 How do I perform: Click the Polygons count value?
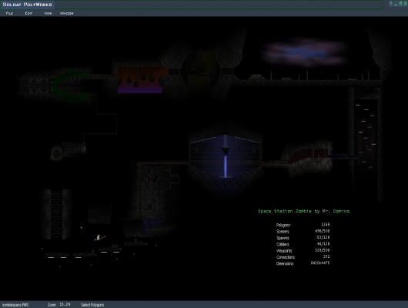(x=326, y=224)
